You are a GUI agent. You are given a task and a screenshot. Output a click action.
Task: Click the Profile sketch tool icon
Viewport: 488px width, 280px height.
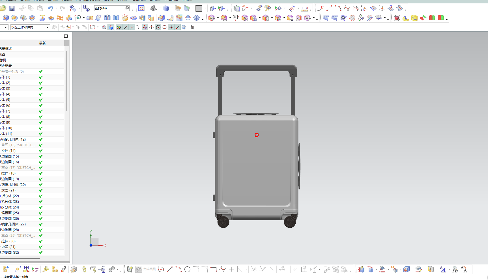point(161,270)
